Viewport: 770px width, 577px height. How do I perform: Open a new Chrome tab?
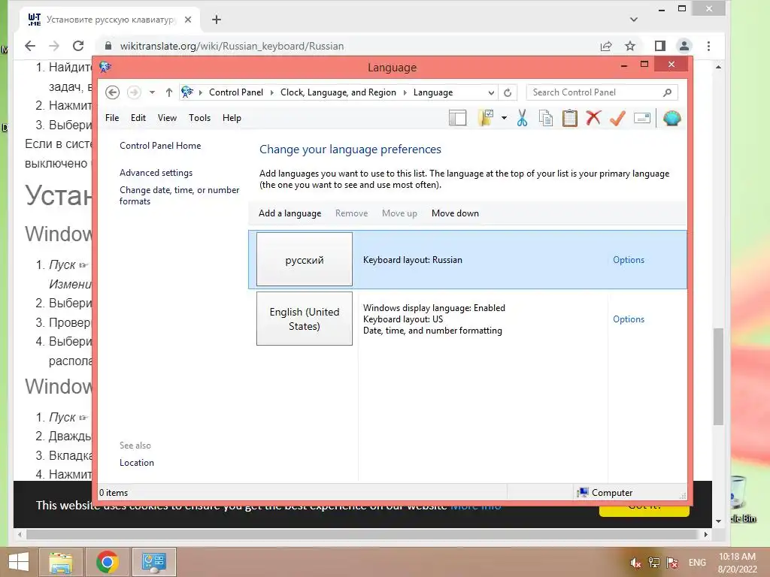217,20
